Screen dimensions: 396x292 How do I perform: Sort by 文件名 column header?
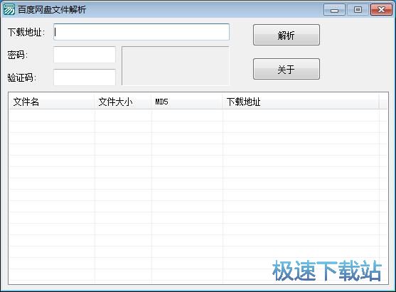pyautogui.click(x=52, y=102)
